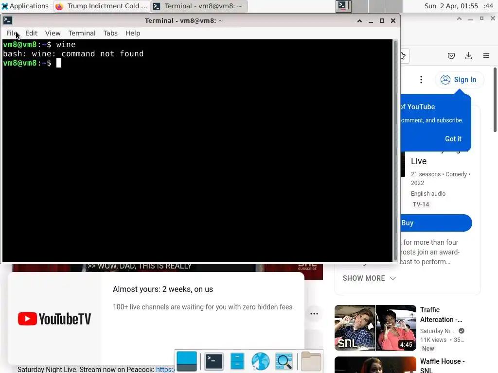Click the Firefox bookmark star icon

(x=403, y=56)
